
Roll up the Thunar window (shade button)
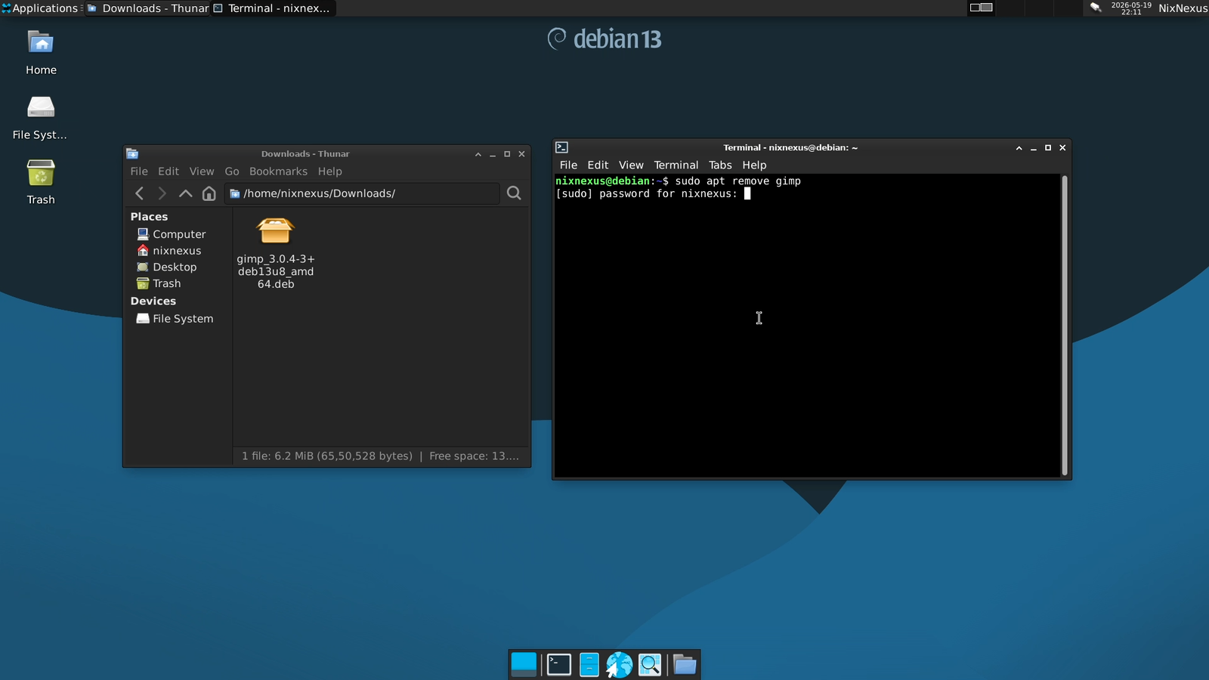coord(478,154)
